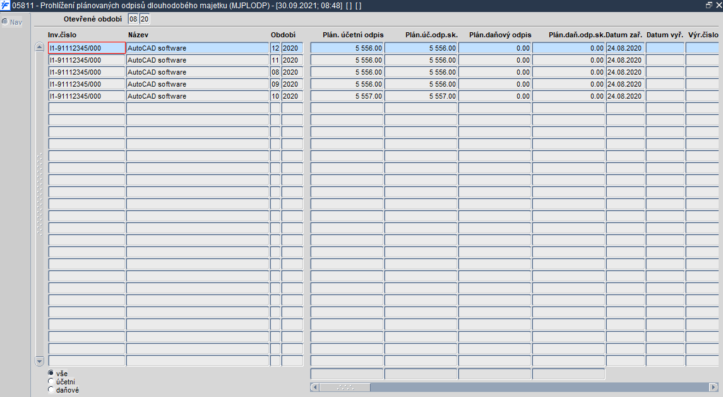
Task: Click Plán. účetní odpis cell in period 12 row
Action: pyautogui.click(x=347, y=48)
